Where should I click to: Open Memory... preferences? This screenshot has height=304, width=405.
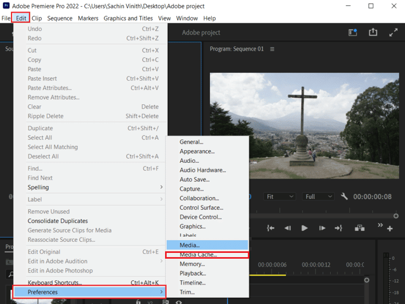207,264
